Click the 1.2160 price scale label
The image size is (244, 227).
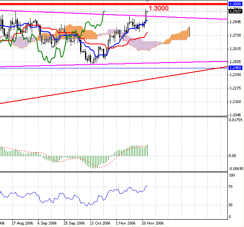(x=235, y=102)
